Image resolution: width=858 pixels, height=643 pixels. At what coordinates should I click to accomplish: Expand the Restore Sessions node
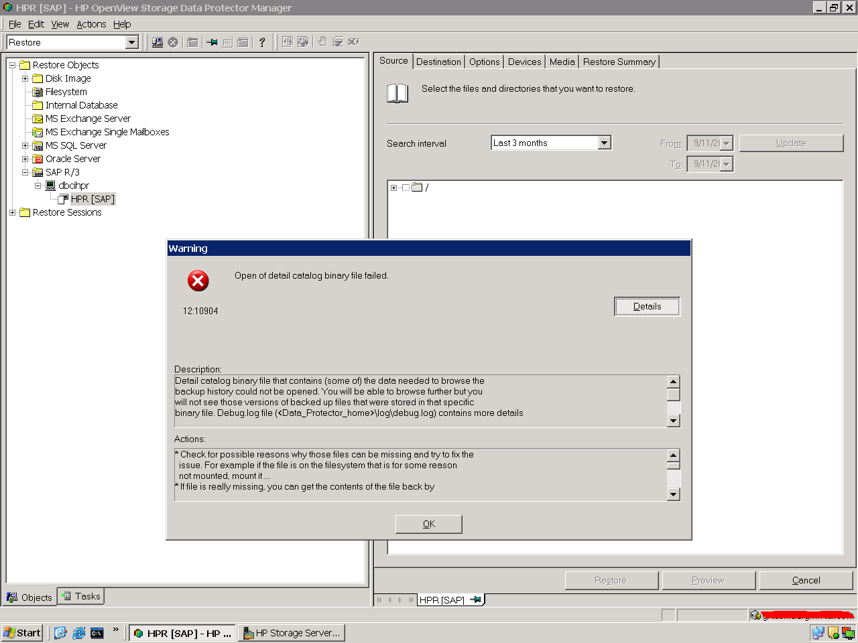point(12,212)
